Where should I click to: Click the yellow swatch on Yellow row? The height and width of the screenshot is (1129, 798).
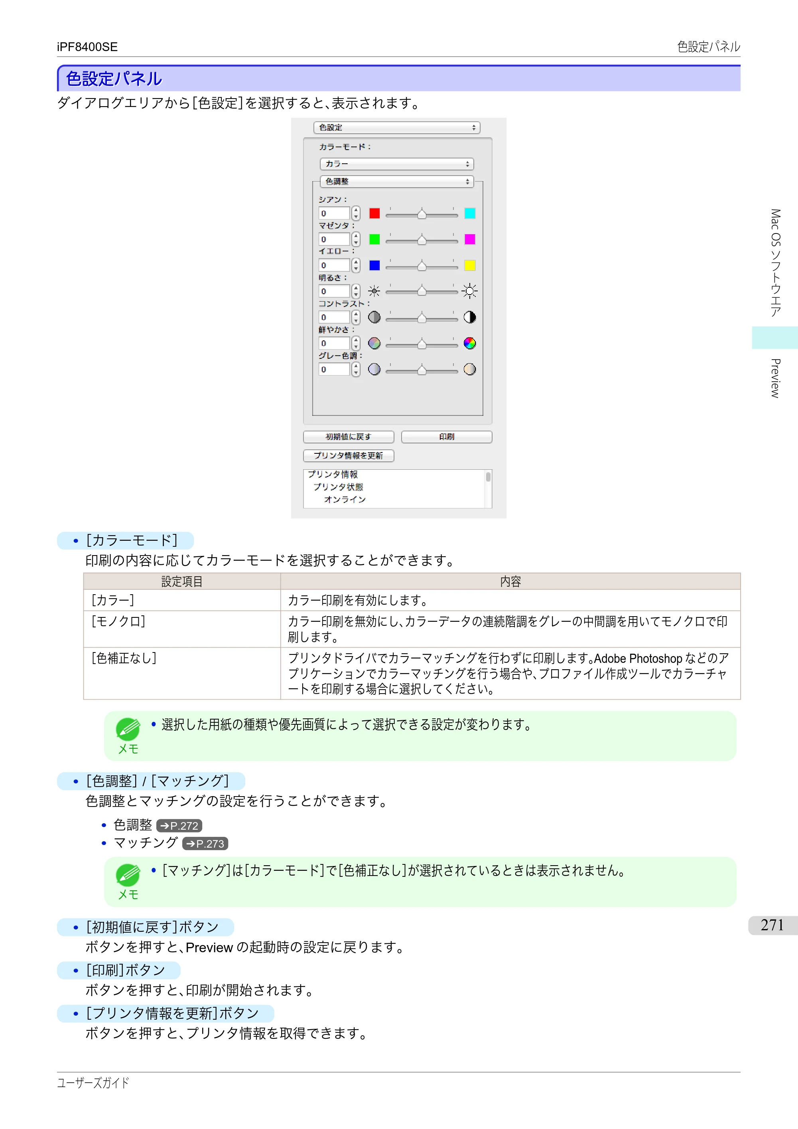point(470,265)
